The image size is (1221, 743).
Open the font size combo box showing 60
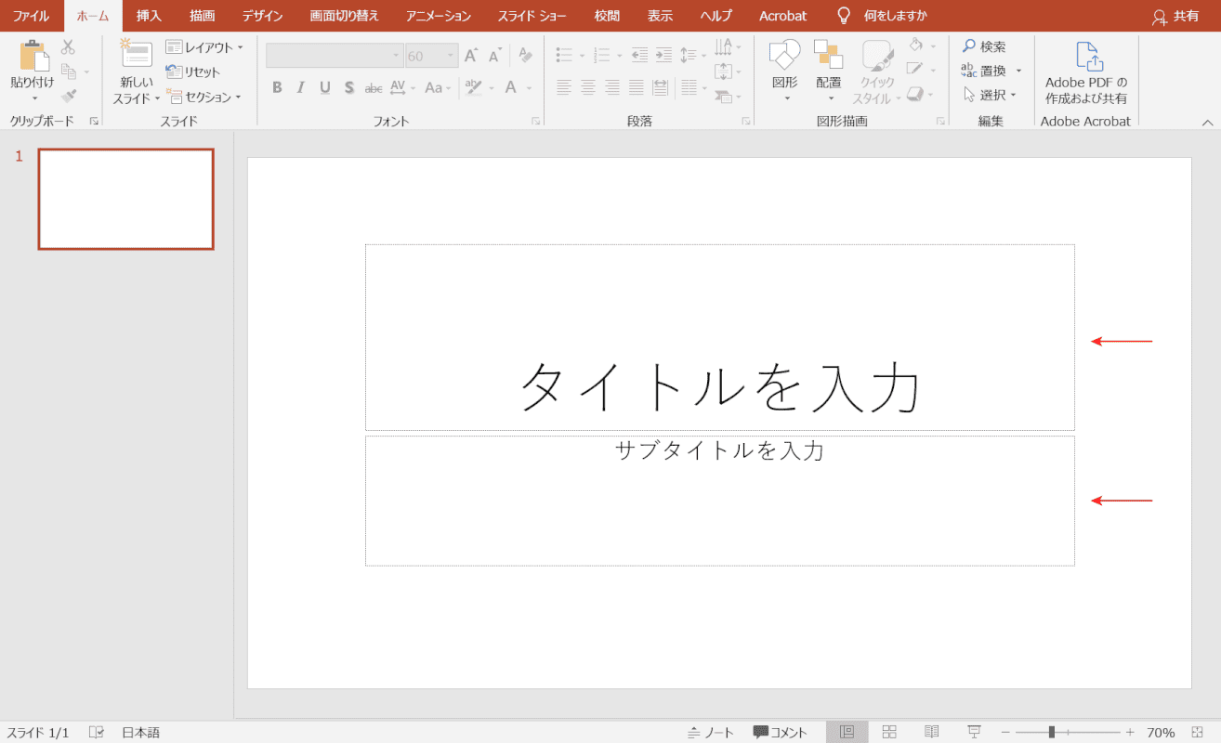[432, 56]
